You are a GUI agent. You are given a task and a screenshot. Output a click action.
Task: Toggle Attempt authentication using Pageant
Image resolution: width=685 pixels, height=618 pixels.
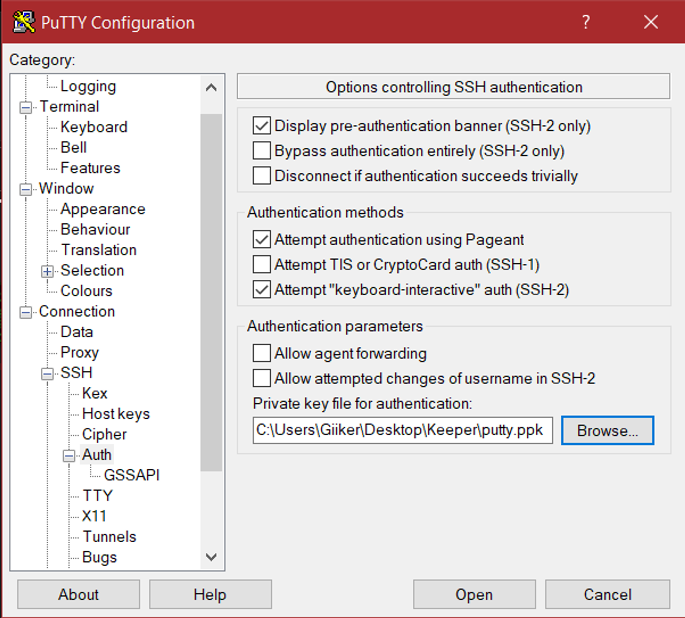262,239
